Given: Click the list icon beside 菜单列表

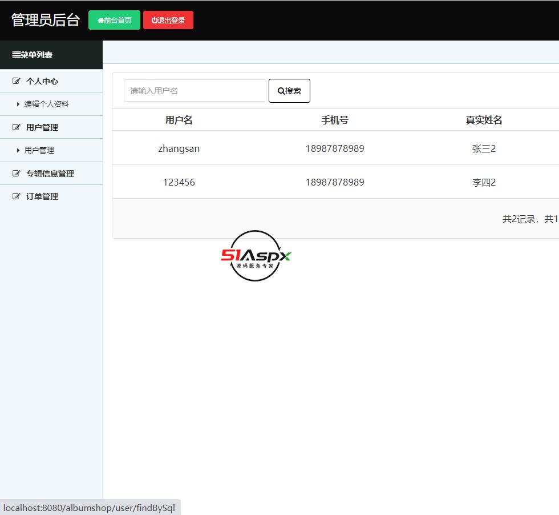Looking at the screenshot, I should tap(17, 55).
